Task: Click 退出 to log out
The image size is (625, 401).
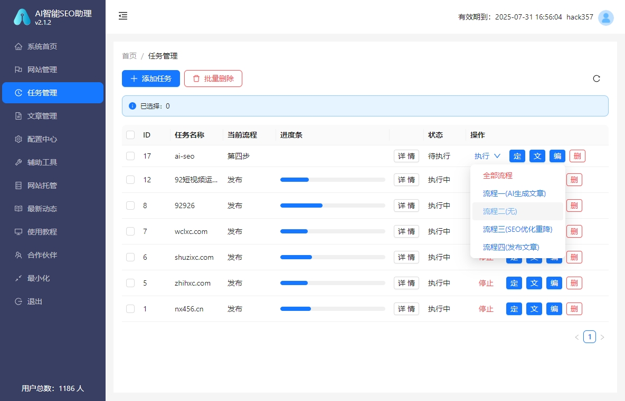Action: (53, 301)
